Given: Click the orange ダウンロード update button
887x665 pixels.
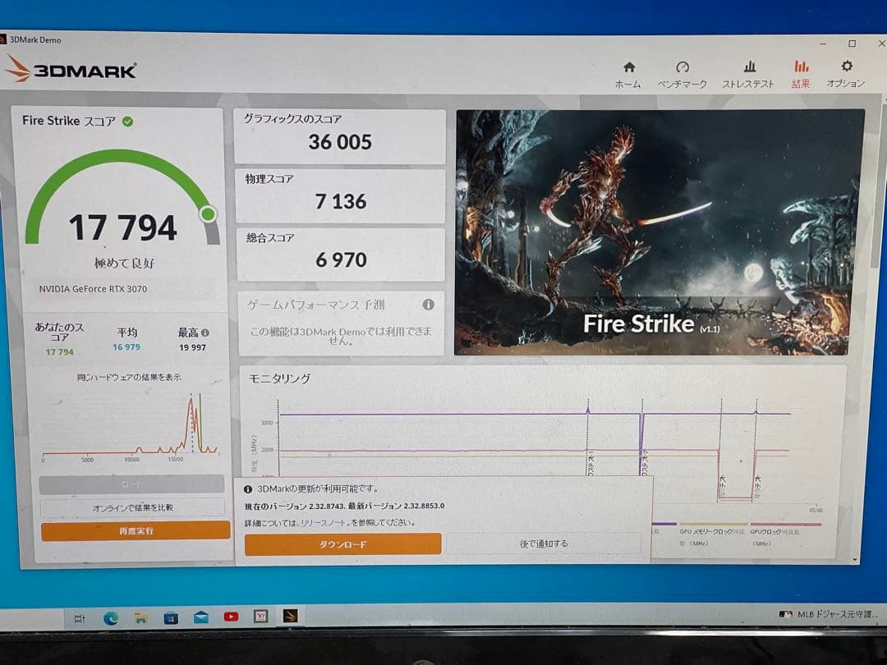Looking at the screenshot, I should (342, 544).
